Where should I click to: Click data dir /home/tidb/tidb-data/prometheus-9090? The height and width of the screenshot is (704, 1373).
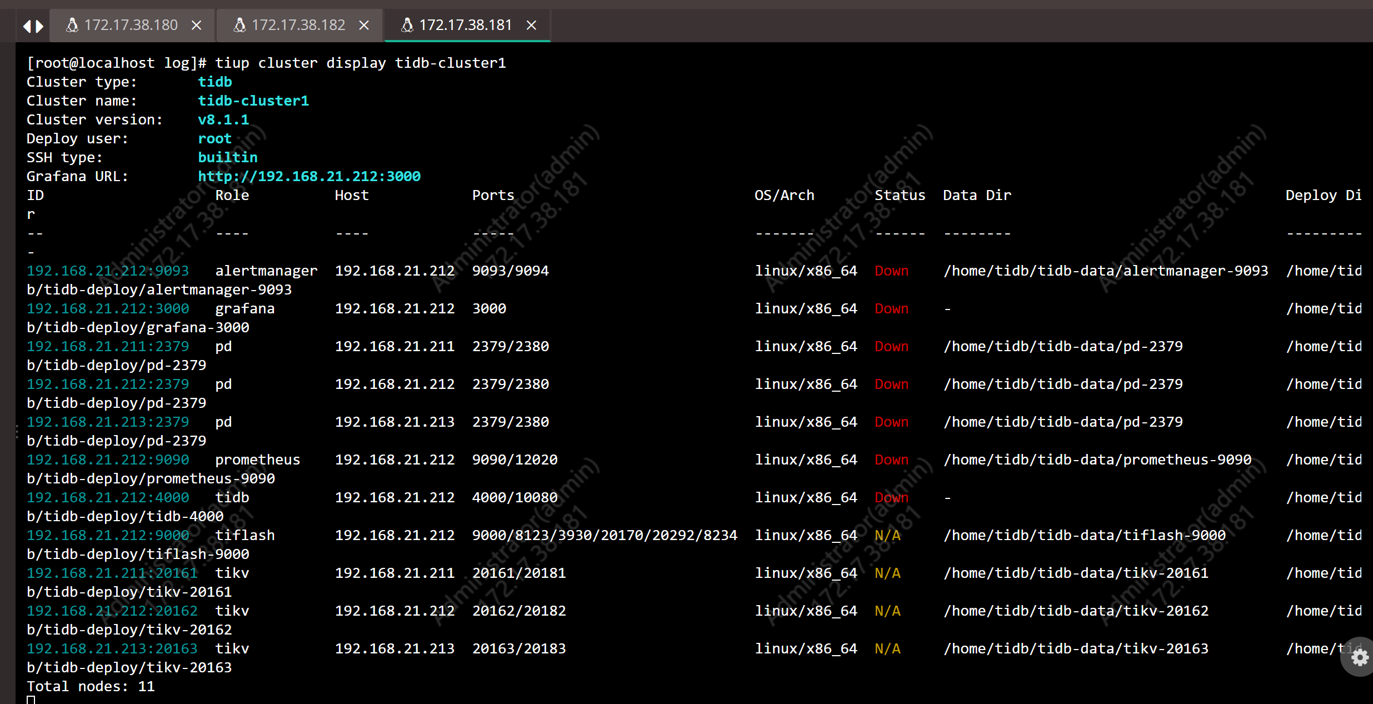pos(1097,460)
